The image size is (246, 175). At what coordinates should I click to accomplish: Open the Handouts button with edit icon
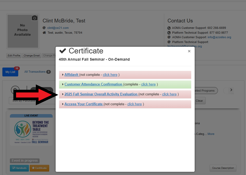coord(19,168)
